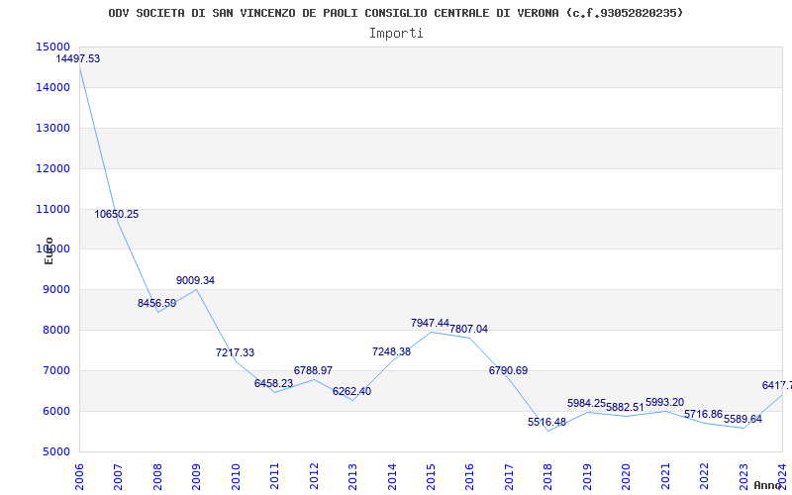792x495 pixels.
Task: Click the 2007 x-axis year label
Action: pos(118,476)
